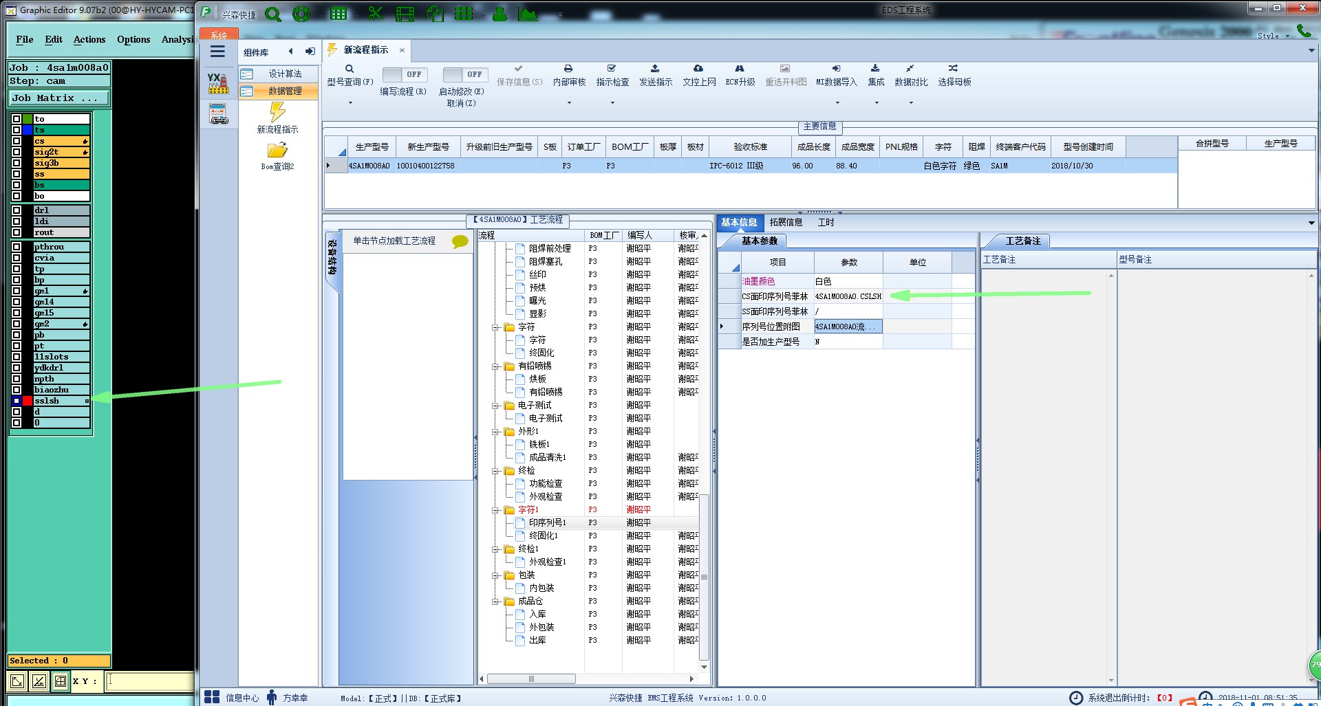Click the calculator icon in the sidebar

click(x=218, y=114)
